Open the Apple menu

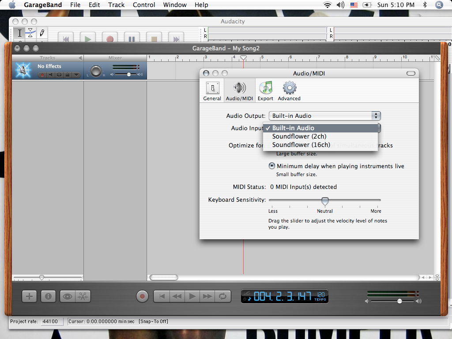12,4
